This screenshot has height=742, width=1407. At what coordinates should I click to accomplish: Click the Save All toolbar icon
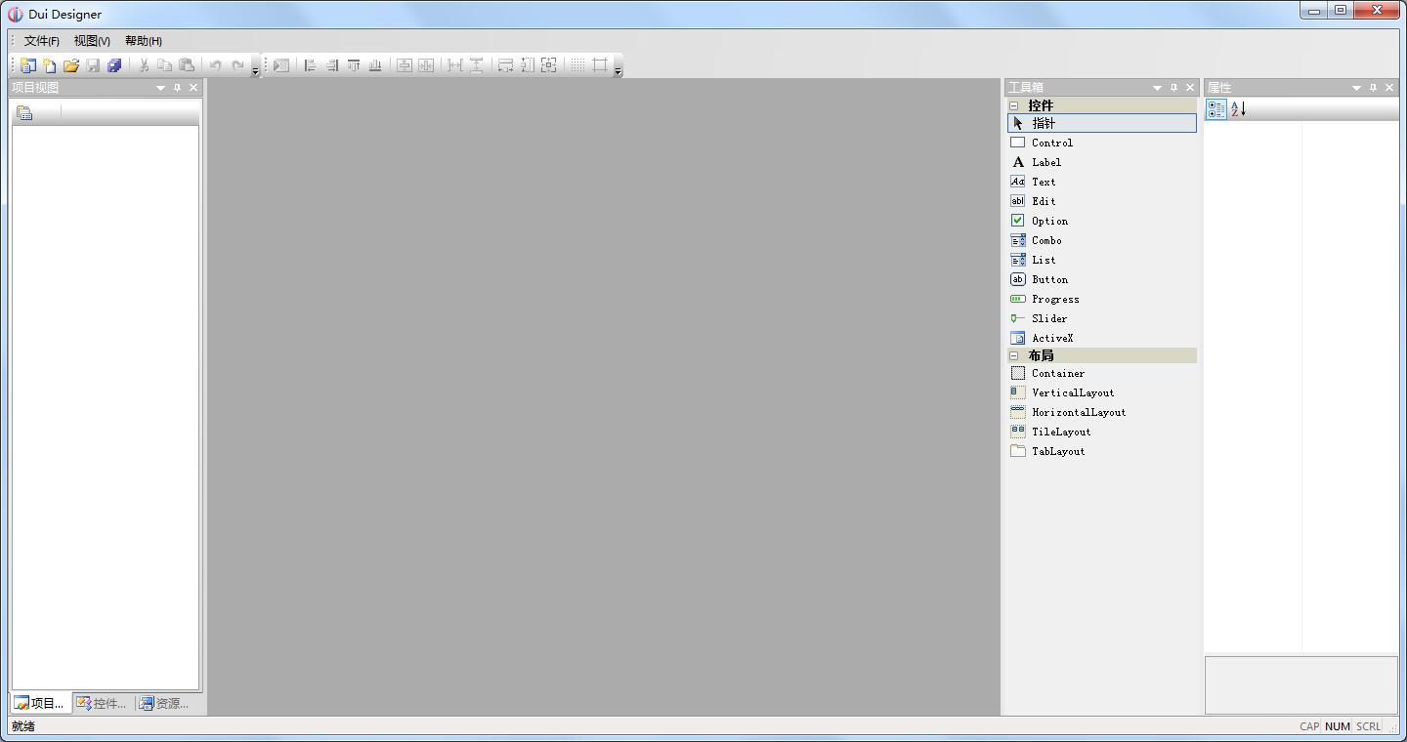tap(114, 65)
